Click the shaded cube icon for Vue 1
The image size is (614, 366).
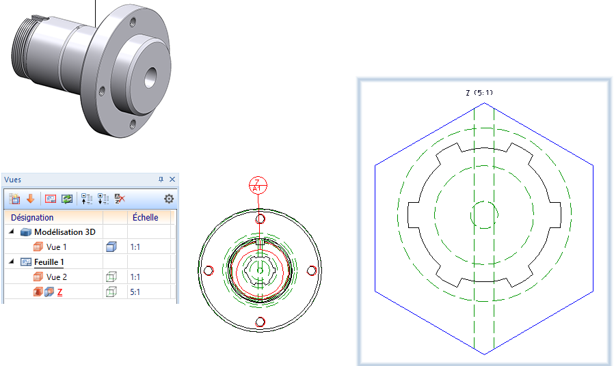point(113,247)
